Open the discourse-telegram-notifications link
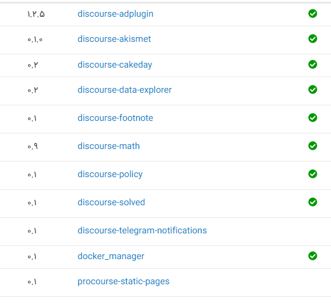331x304 pixels. [x=142, y=230]
